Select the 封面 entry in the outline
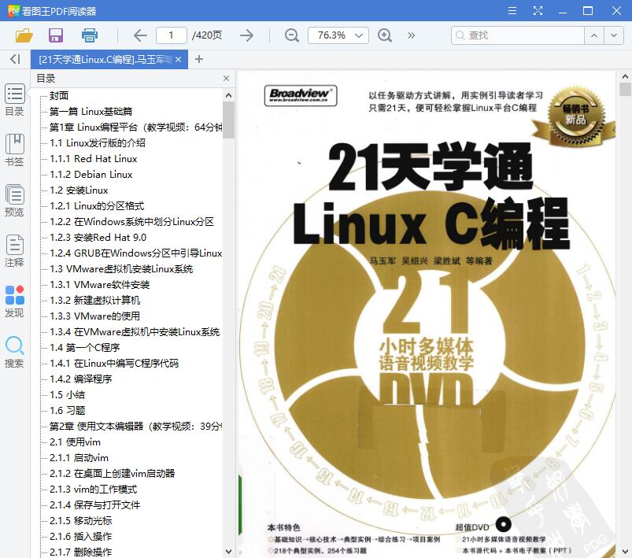The image size is (632, 558). click(x=59, y=95)
